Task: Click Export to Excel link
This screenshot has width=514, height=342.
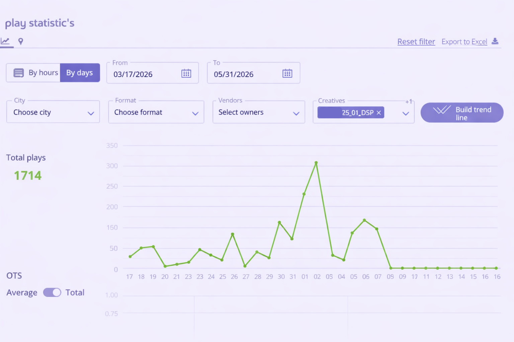Action: click(x=464, y=42)
